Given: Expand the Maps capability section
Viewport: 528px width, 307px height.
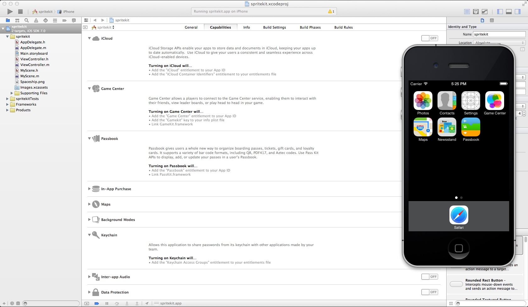Looking at the screenshot, I should click(89, 204).
